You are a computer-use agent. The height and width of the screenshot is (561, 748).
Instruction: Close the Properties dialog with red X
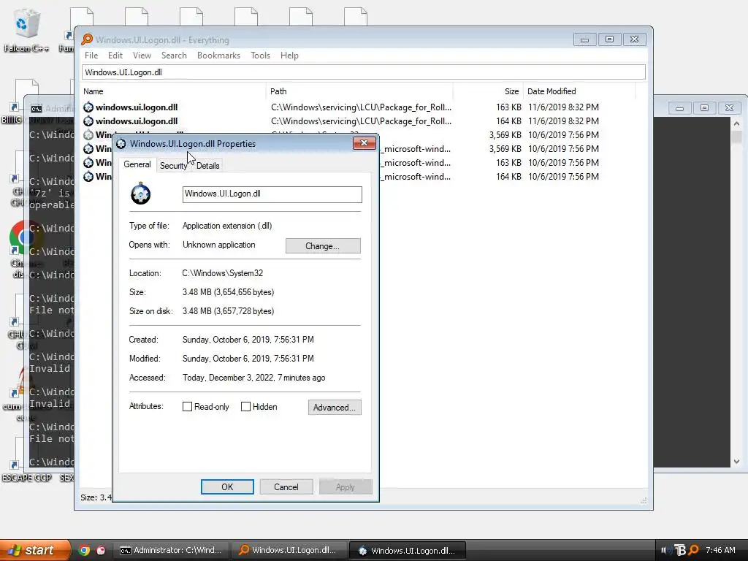click(364, 143)
